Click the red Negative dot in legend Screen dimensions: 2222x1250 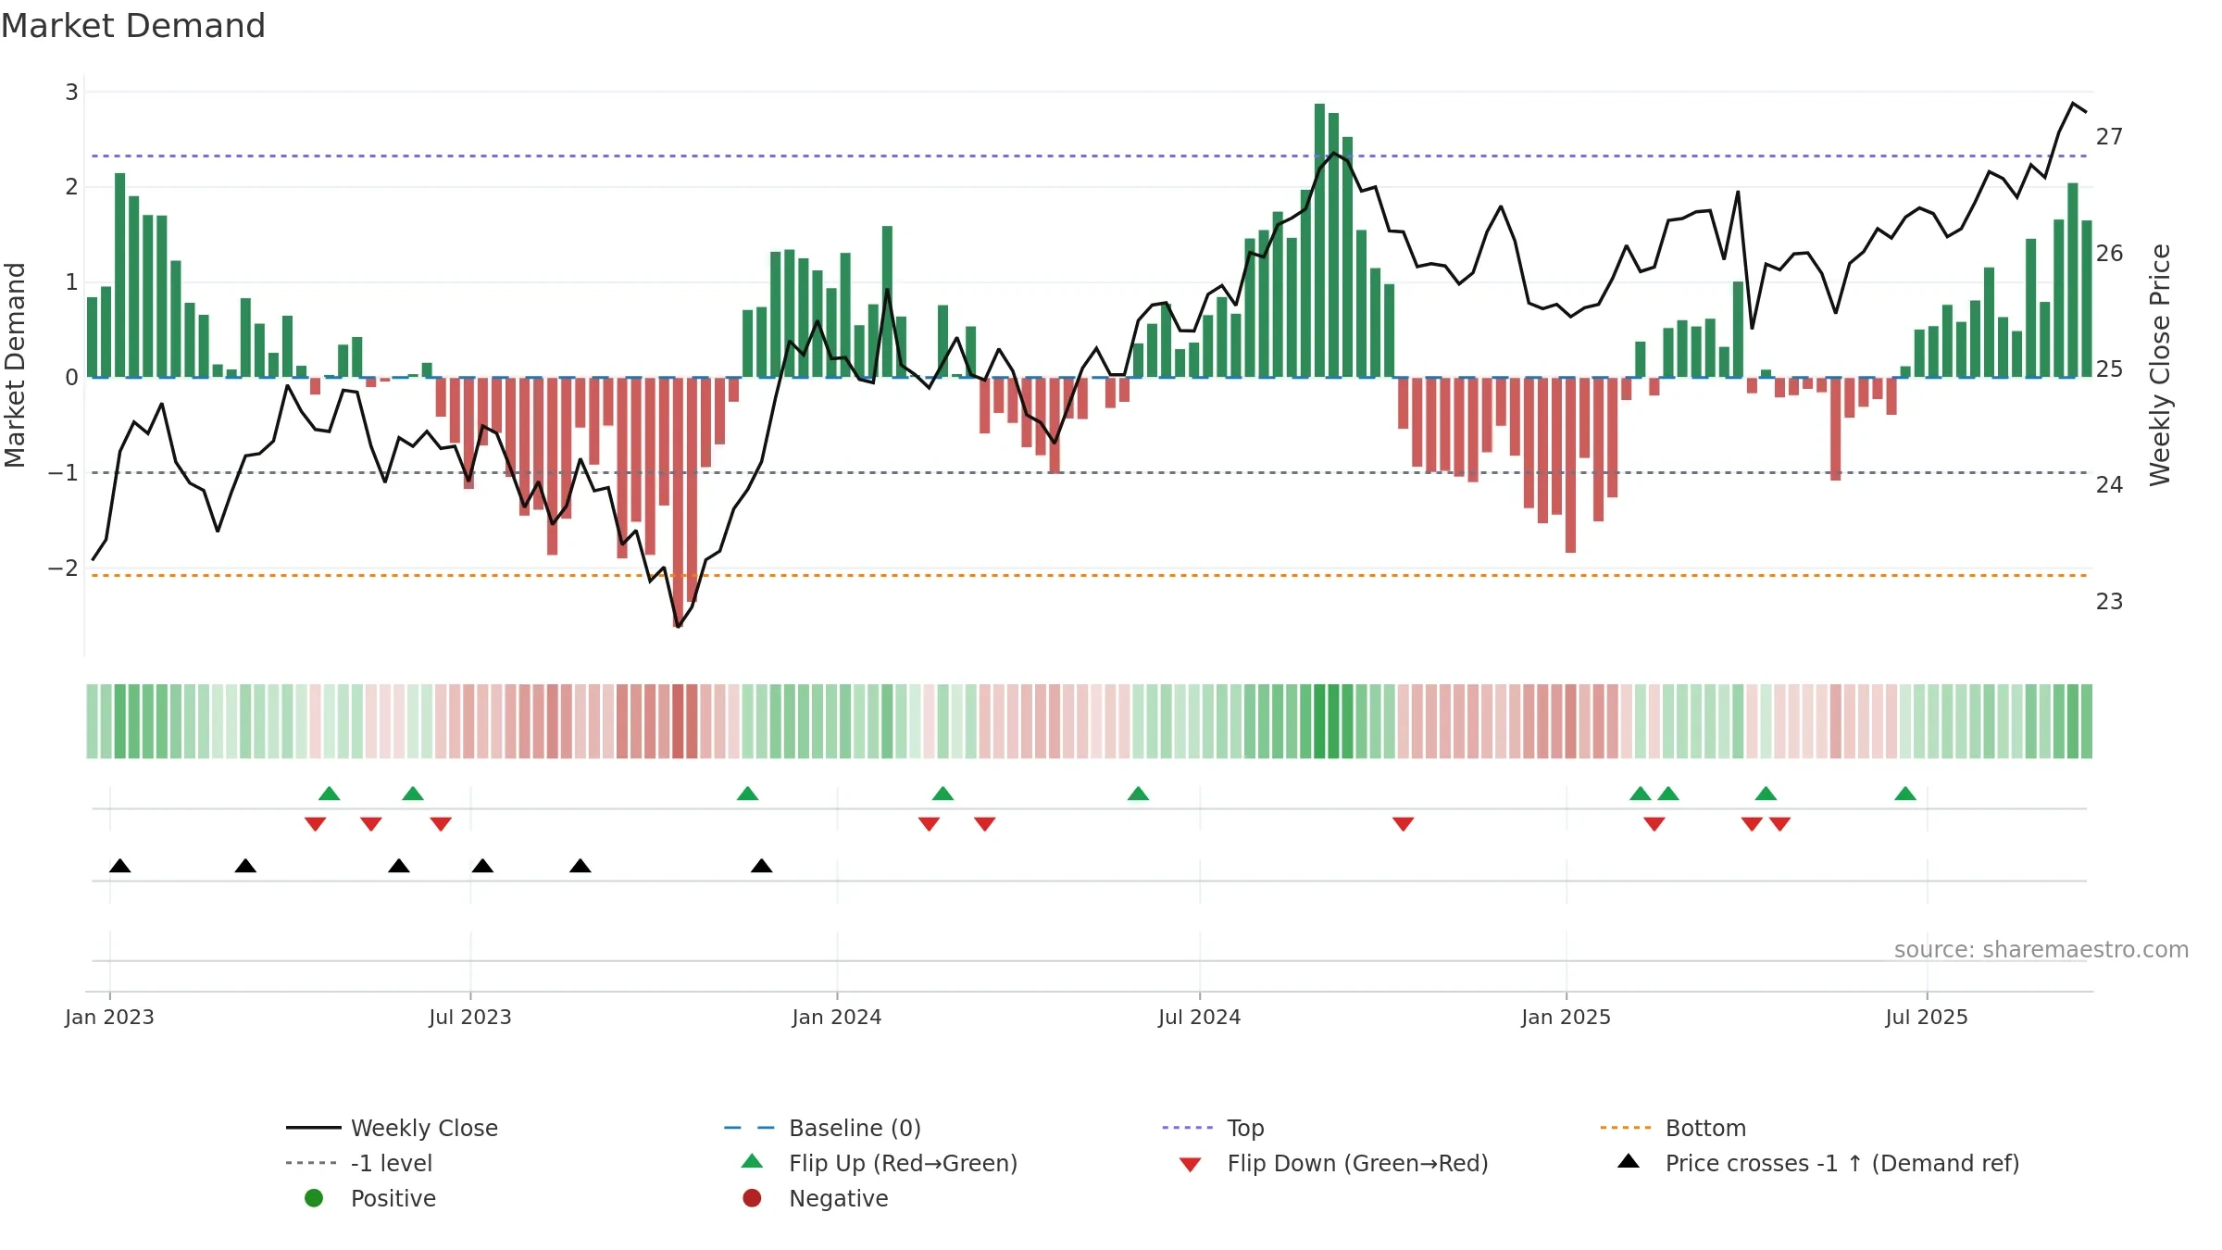click(x=752, y=1198)
